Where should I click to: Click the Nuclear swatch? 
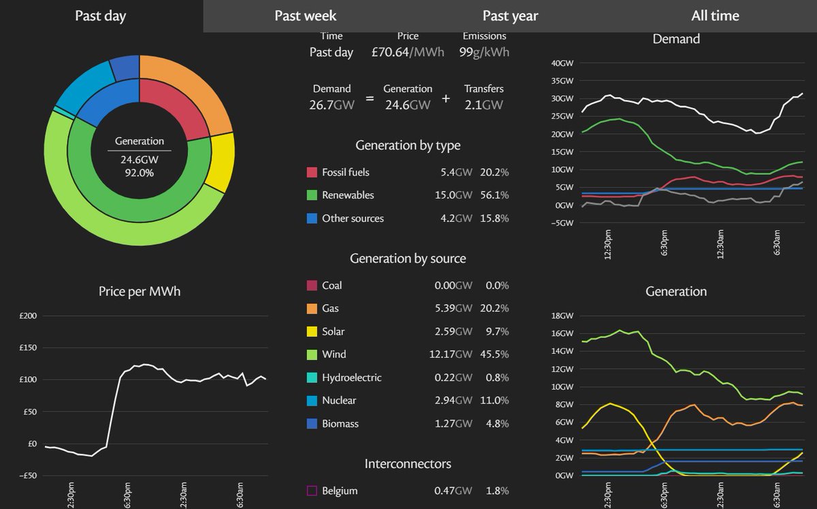tap(313, 401)
